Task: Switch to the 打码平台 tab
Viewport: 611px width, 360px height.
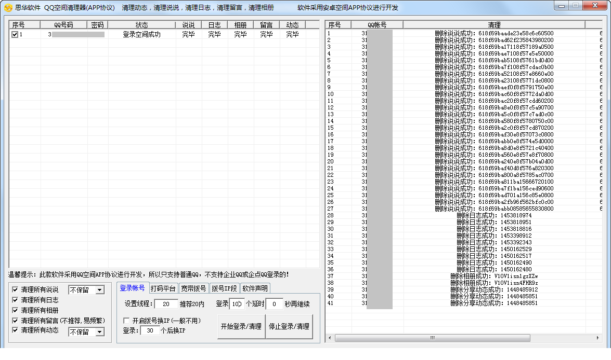Action: click(x=163, y=288)
